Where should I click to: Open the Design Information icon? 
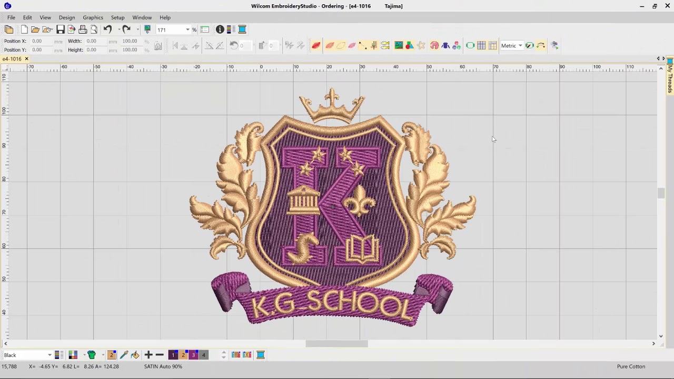(220, 29)
